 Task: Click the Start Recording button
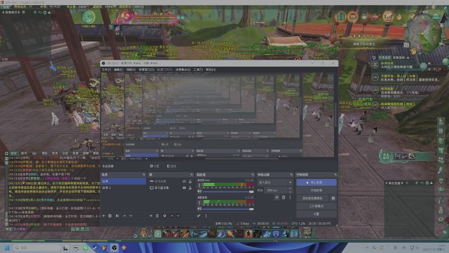pyautogui.click(x=317, y=190)
